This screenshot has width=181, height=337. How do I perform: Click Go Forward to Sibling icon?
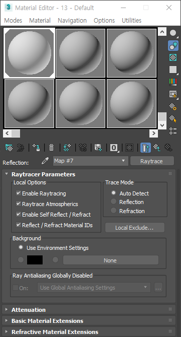pyautogui.click(x=168, y=148)
